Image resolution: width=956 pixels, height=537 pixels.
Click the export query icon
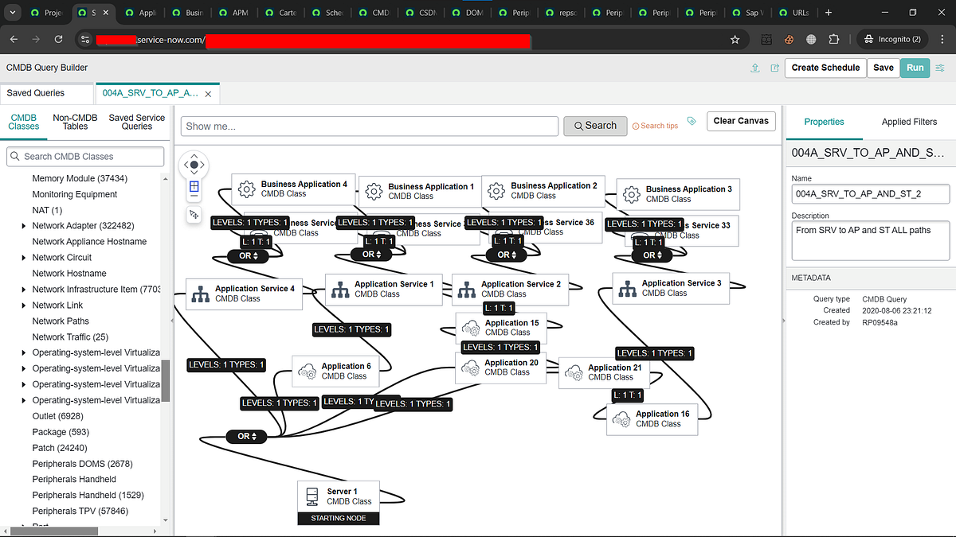click(x=774, y=68)
